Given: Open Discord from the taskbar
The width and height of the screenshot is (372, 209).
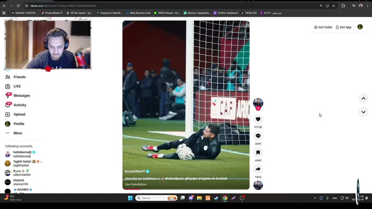Looking at the screenshot, I should [191, 198].
